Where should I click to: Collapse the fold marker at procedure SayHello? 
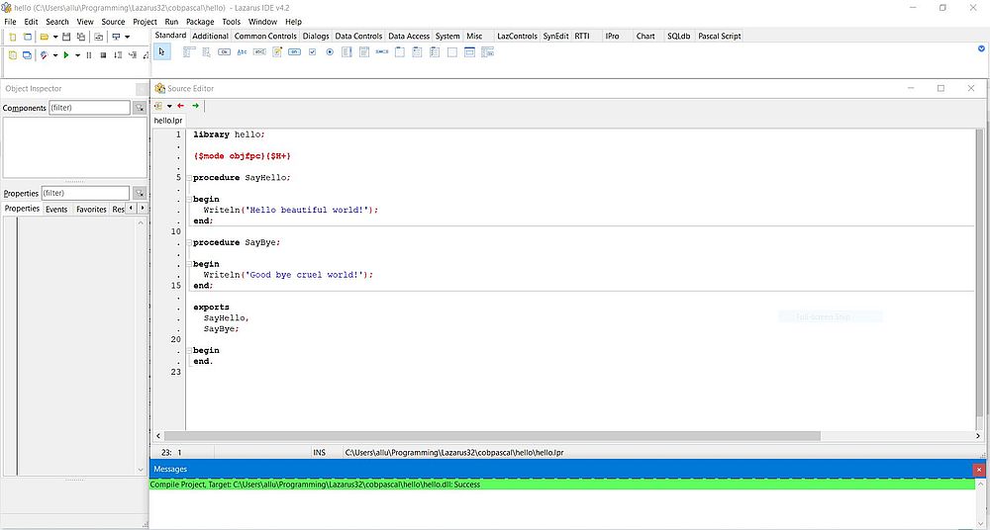[x=189, y=178]
